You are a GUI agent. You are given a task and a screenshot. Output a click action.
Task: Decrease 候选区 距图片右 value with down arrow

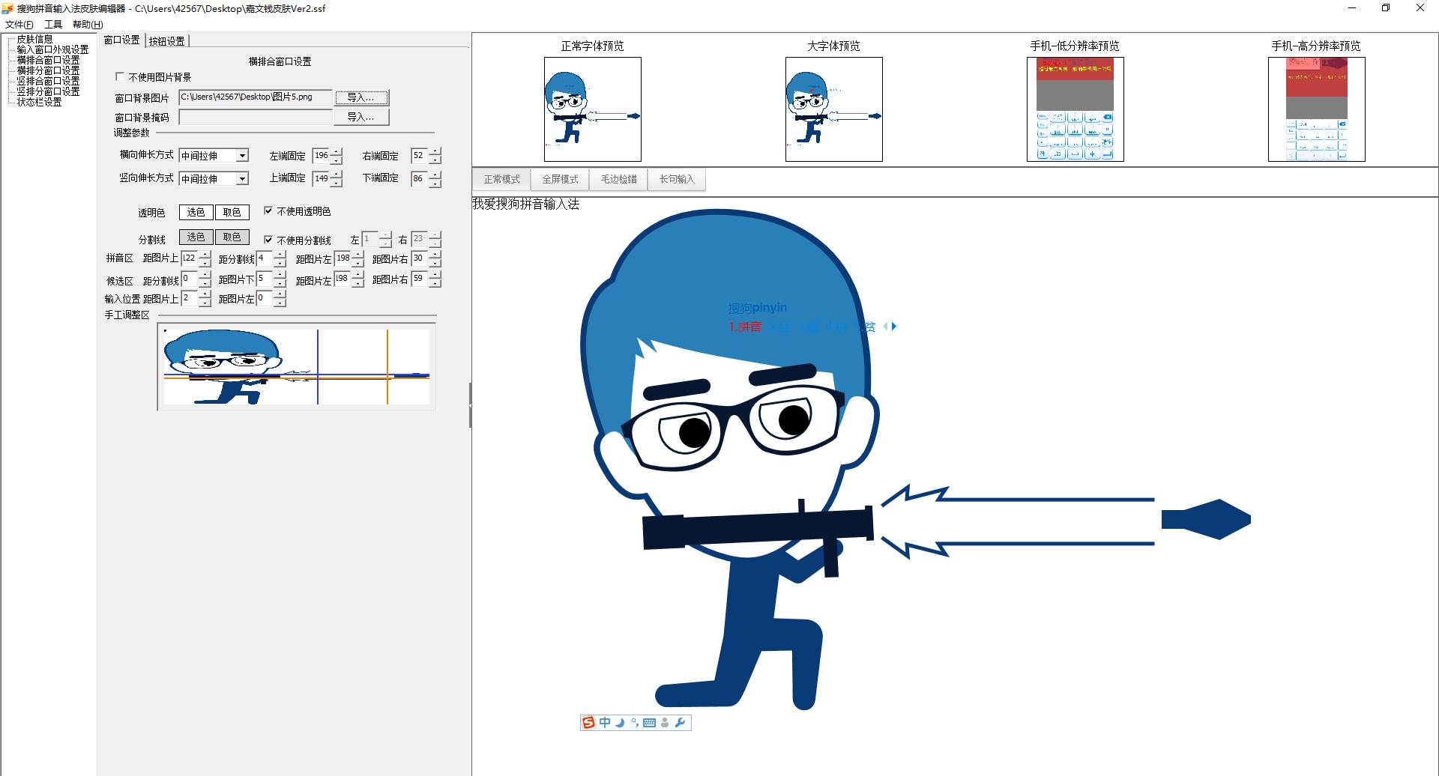(435, 283)
